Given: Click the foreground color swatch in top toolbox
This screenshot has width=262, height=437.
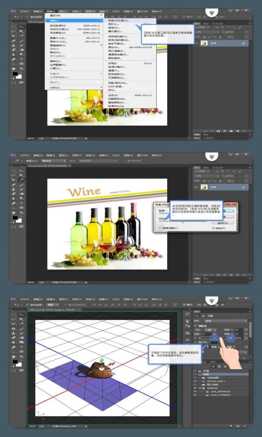Looking at the screenshot, I should pos(15,74).
